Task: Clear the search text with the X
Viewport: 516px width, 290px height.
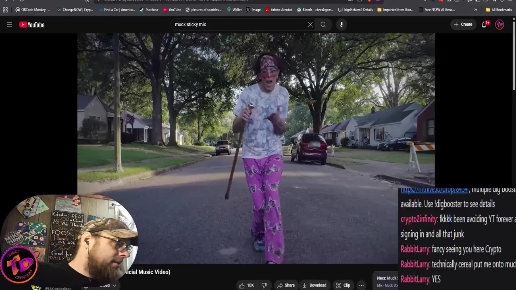Action: 310,25
